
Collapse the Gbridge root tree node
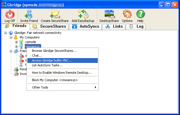pyautogui.click(x=5, y=33)
